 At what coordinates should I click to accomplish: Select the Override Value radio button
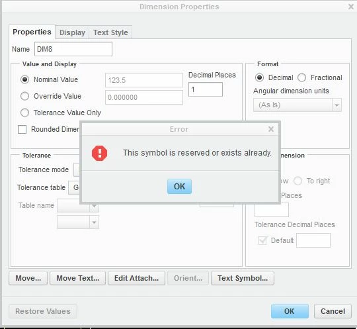pyautogui.click(x=24, y=96)
